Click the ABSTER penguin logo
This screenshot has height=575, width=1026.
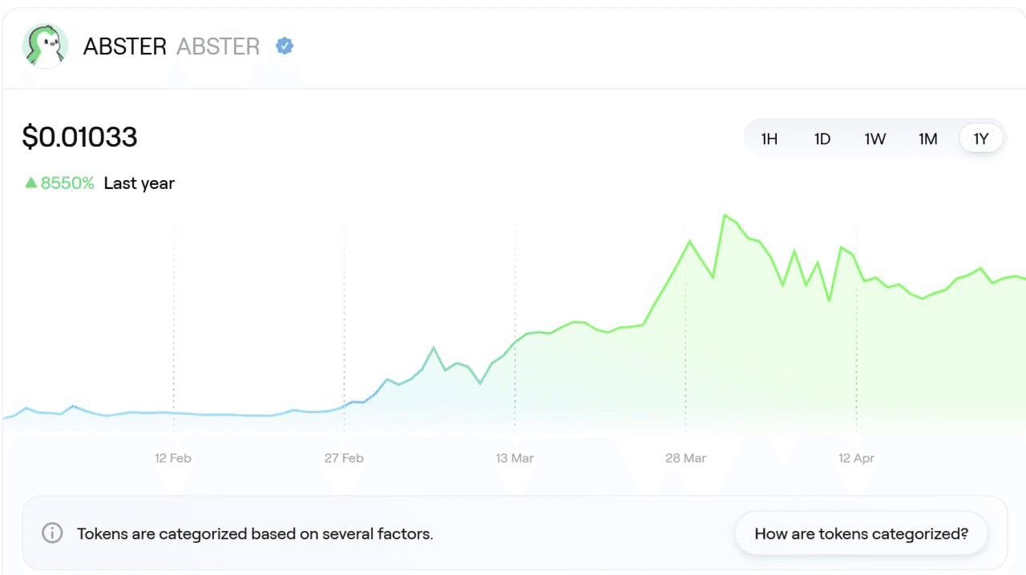click(45, 46)
